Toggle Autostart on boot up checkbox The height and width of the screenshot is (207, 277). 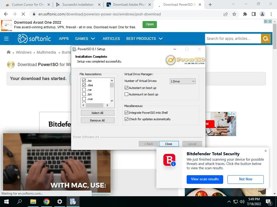point(126,88)
